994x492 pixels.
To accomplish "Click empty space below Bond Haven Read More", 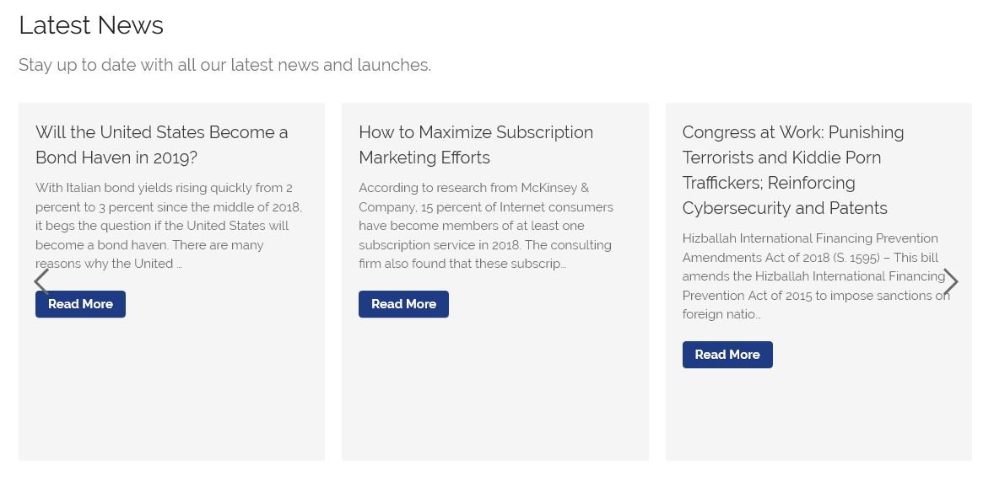I will [x=171, y=389].
